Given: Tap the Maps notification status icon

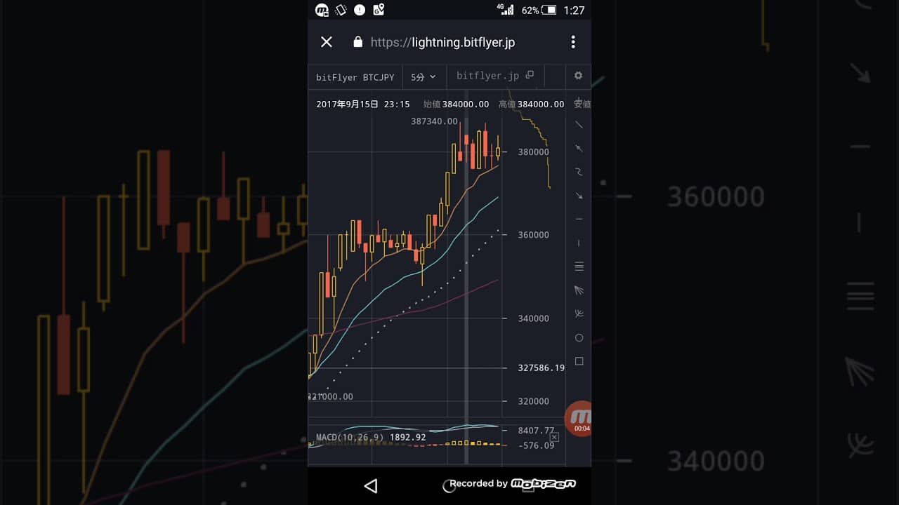Looking at the screenshot, I should coord(379,10).
